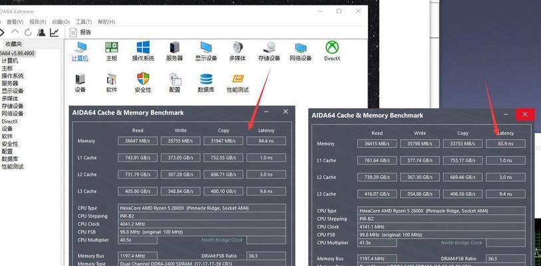Select AIDA64 v5.99.4900 tree root

point(17,53)
